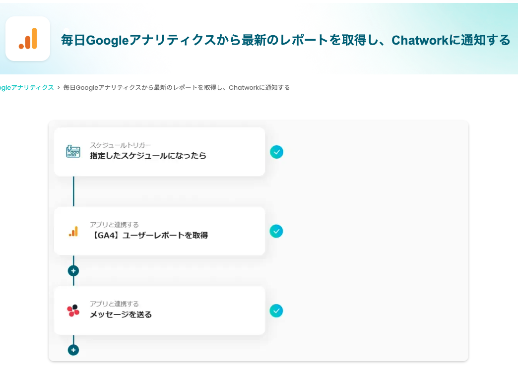518x371 pixels.
Task: Click the GA4 icon in the user report step
Action: [x=73, y=231]
